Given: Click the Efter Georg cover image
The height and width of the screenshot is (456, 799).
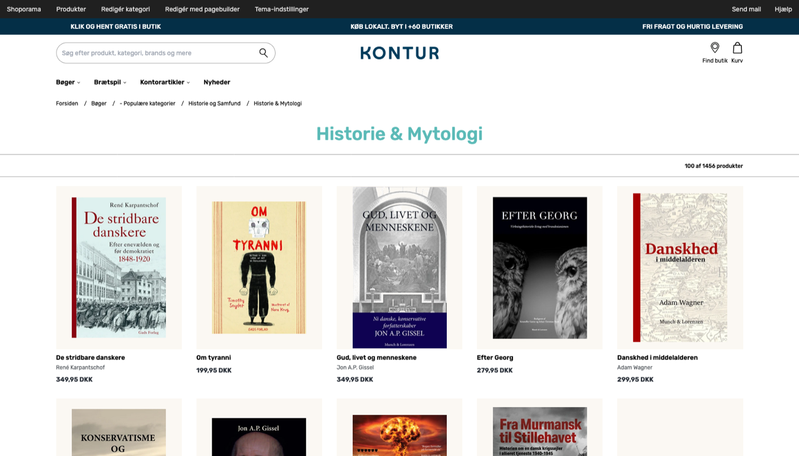Looking at the screenshot, I should (x=539, y=267).
